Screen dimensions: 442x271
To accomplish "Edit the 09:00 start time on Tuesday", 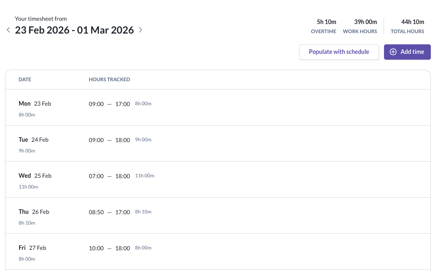I will pos(97,140).
